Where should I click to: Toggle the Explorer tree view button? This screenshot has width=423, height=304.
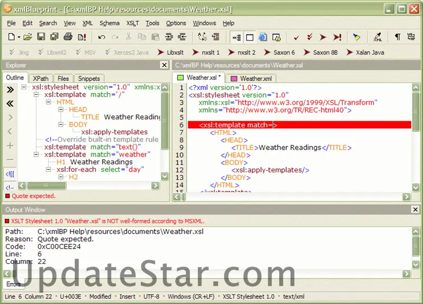[x=236, y=37]
